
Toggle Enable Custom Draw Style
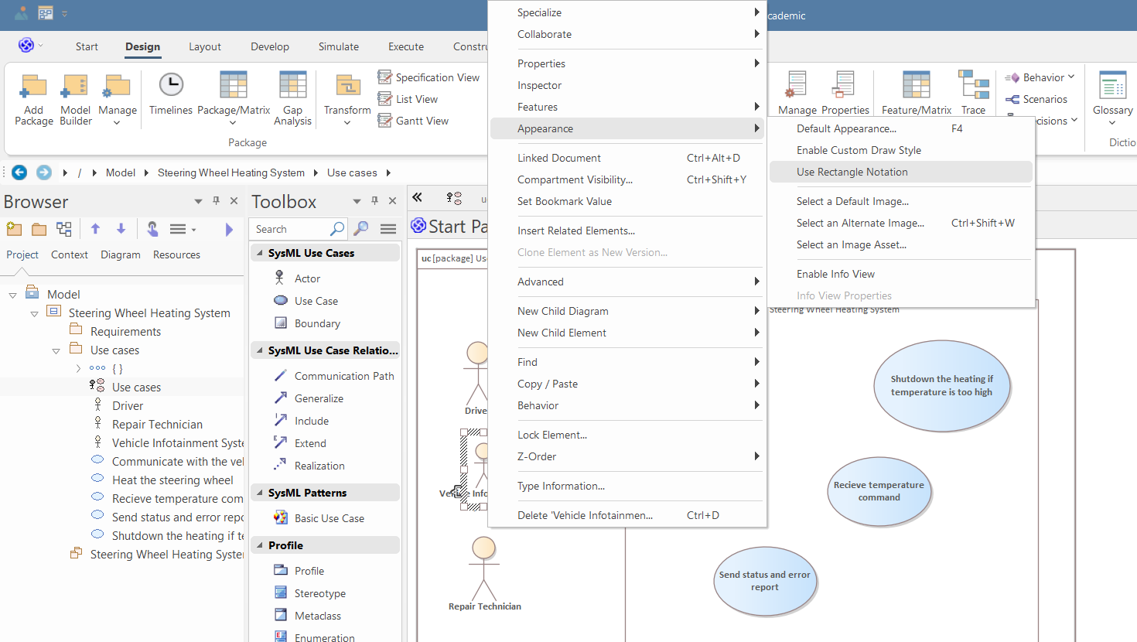901,150
